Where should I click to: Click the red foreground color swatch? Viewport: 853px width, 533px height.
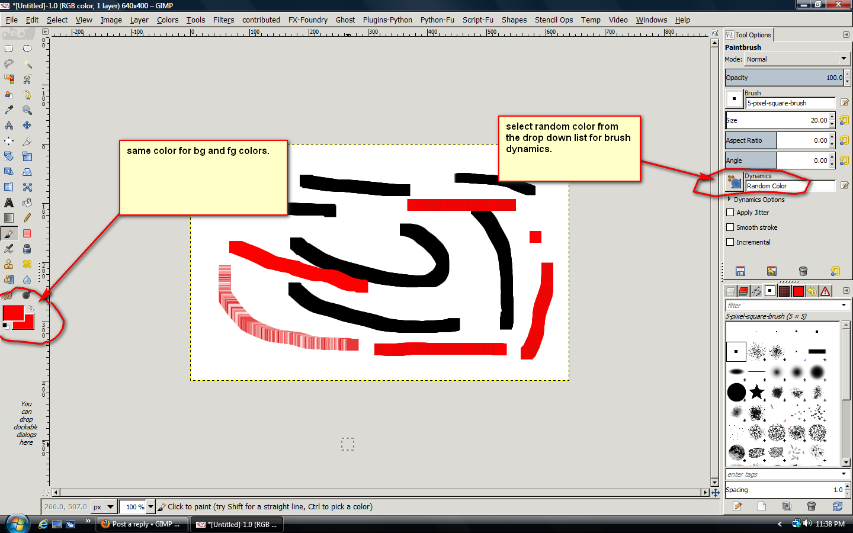click(x=15, y=313)
